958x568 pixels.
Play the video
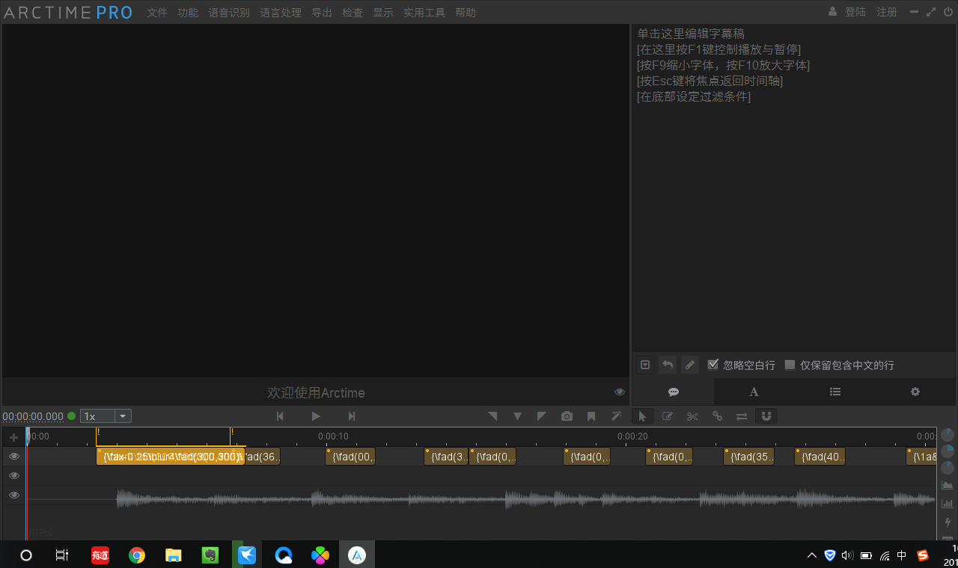click(316, 416)
